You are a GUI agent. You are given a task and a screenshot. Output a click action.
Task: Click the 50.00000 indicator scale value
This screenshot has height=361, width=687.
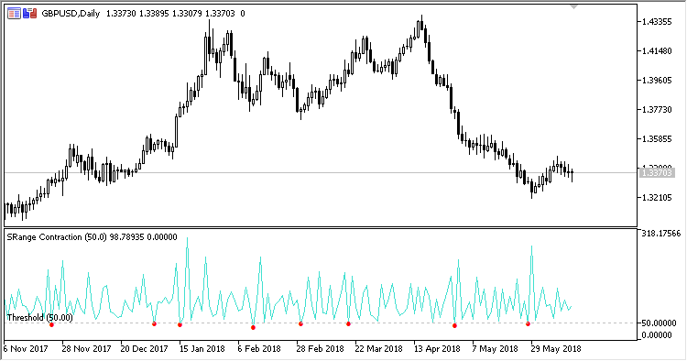(659, 323)
